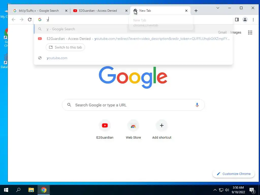Viewport: 260px width, 195px height.
Task: Click the taskbar search magnifier
Action: coord(18,190)
